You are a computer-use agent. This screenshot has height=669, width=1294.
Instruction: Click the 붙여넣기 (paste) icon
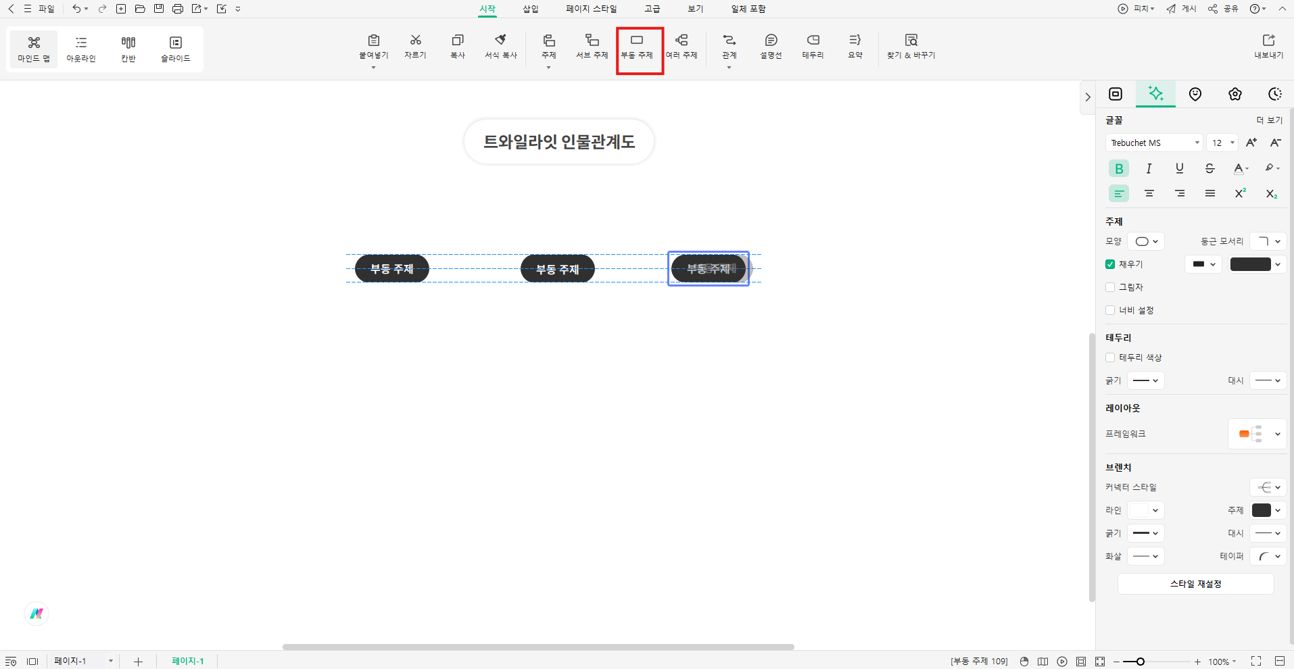(x=374, y=41)
